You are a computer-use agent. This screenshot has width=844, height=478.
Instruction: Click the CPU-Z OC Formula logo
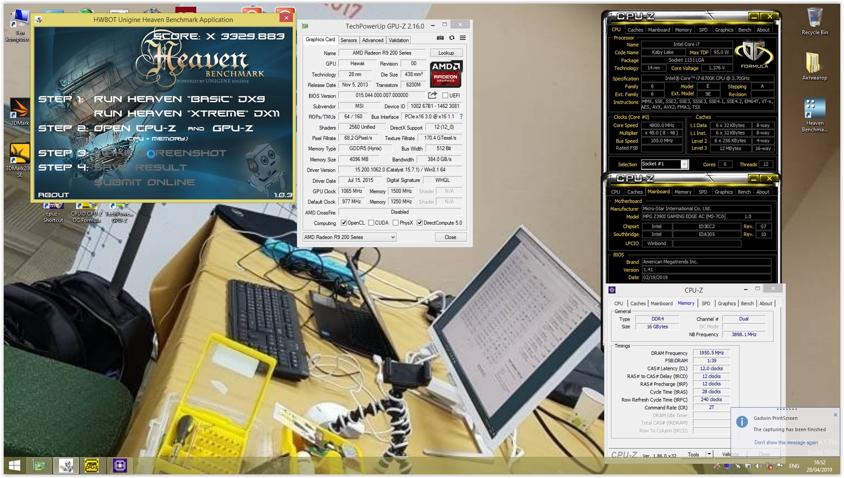tap(754, 55)
